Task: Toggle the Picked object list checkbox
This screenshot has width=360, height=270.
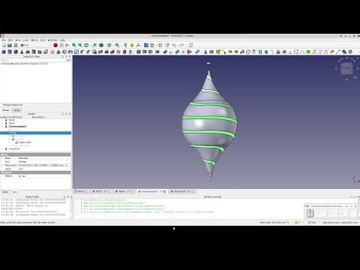Action: click(1, 105)
